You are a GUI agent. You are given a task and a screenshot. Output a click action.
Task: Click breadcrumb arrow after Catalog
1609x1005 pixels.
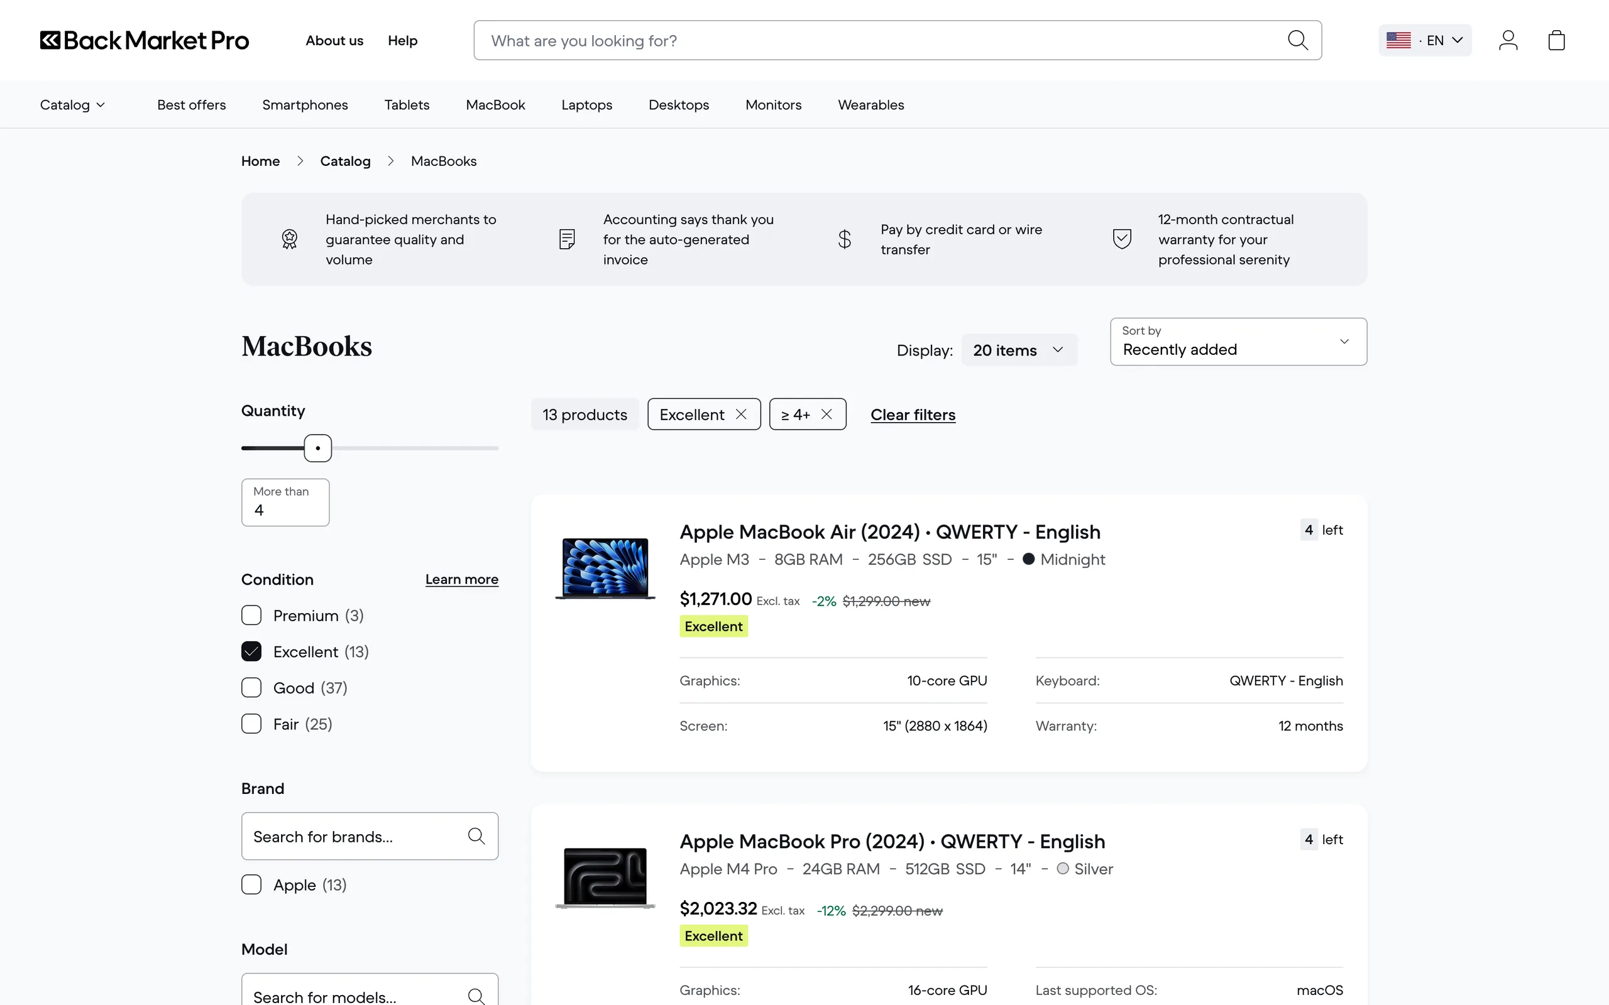390,161
